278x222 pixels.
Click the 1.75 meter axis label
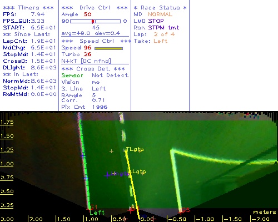click(7, 122)
